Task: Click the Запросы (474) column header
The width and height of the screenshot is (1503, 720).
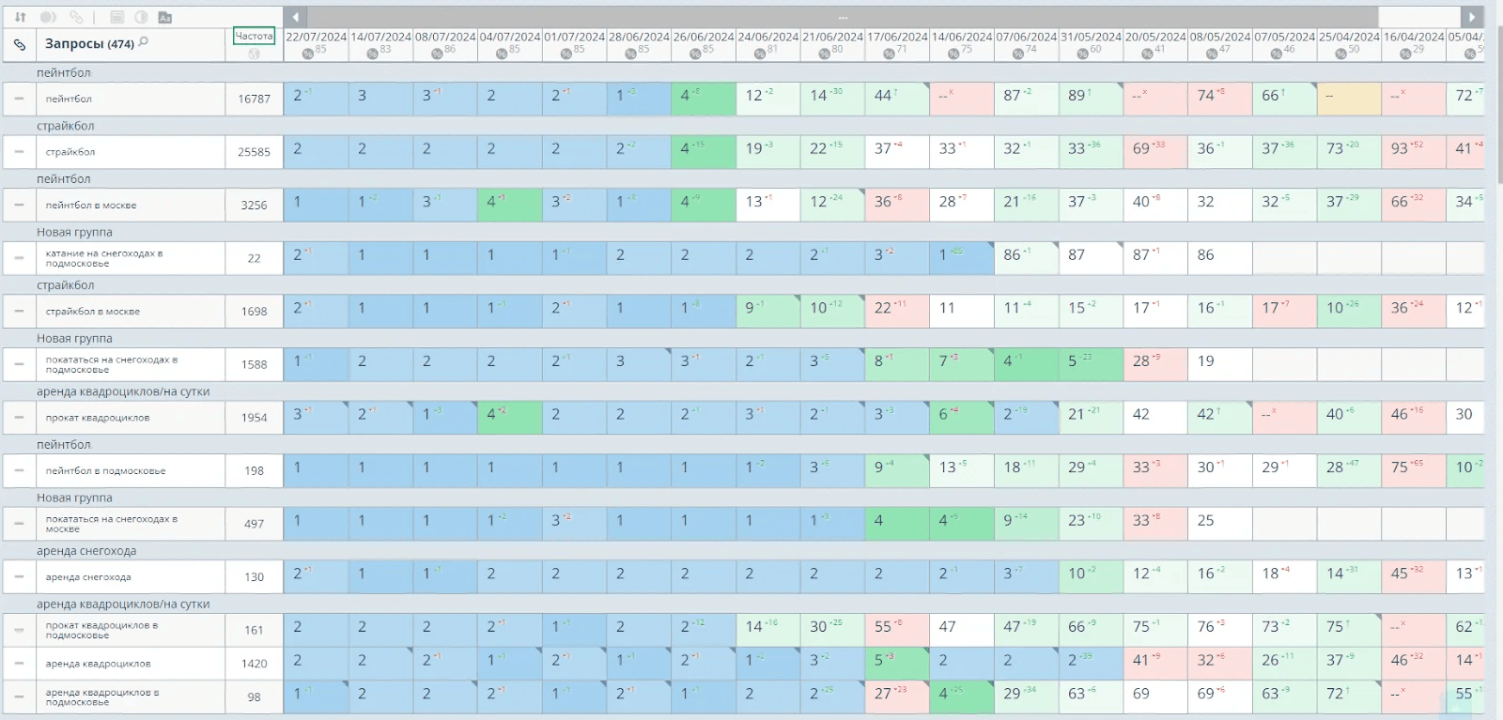Action: tap(89, 43)
